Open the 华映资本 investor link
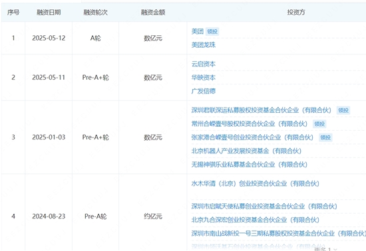This screenshot has width=366, height=251. pos(204,78)
